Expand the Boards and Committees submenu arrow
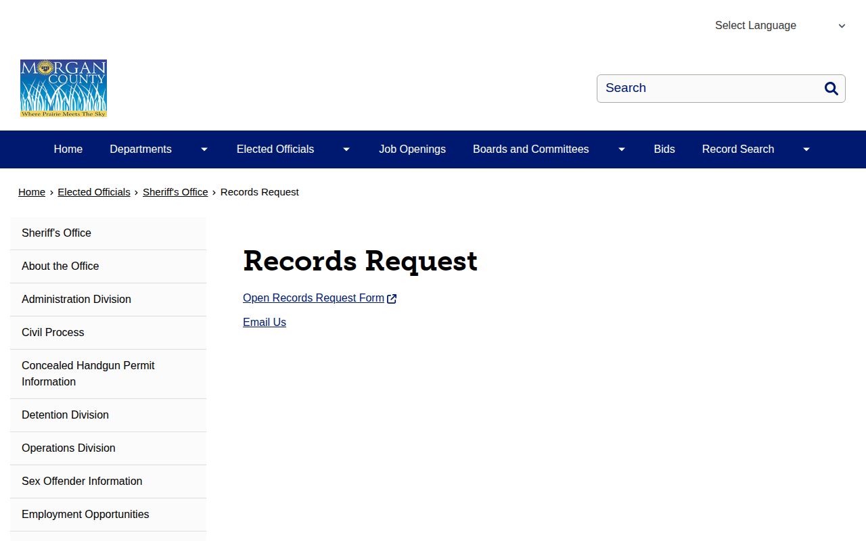 (622, 149)
